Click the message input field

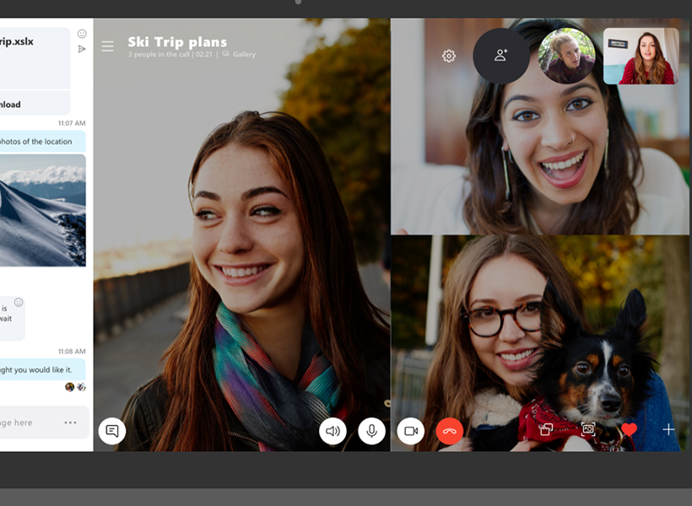25,423
